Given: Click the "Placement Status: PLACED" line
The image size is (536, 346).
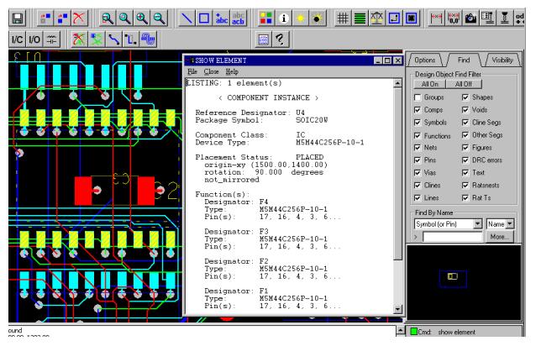Looking at the screenshot, I should pyautogui.click(x=260, y=157).
